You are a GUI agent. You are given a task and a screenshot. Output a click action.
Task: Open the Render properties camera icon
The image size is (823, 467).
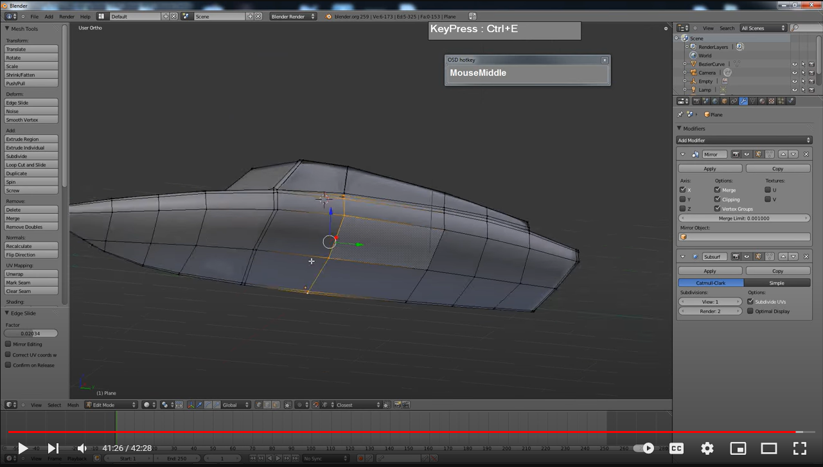[696, 101]
